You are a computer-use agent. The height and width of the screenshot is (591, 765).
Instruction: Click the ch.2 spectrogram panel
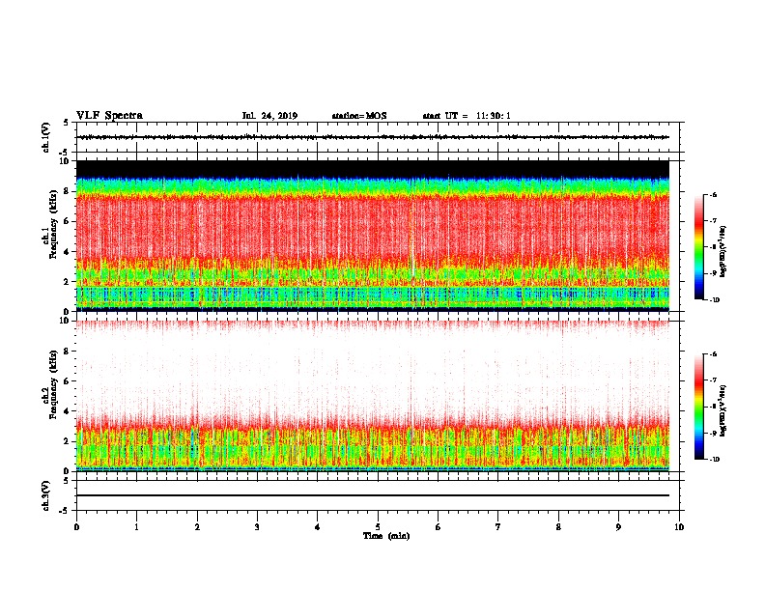pos(373,396)
